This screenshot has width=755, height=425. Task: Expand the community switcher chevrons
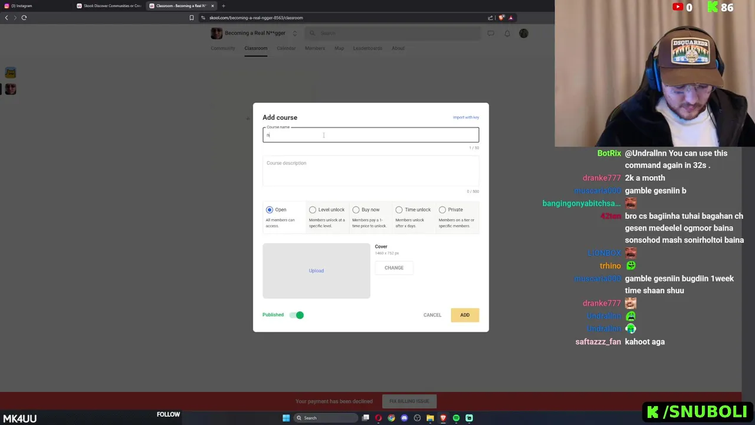click(294, 34)
